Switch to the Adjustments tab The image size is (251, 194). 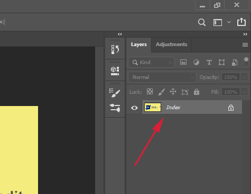[x=171, y=45]
